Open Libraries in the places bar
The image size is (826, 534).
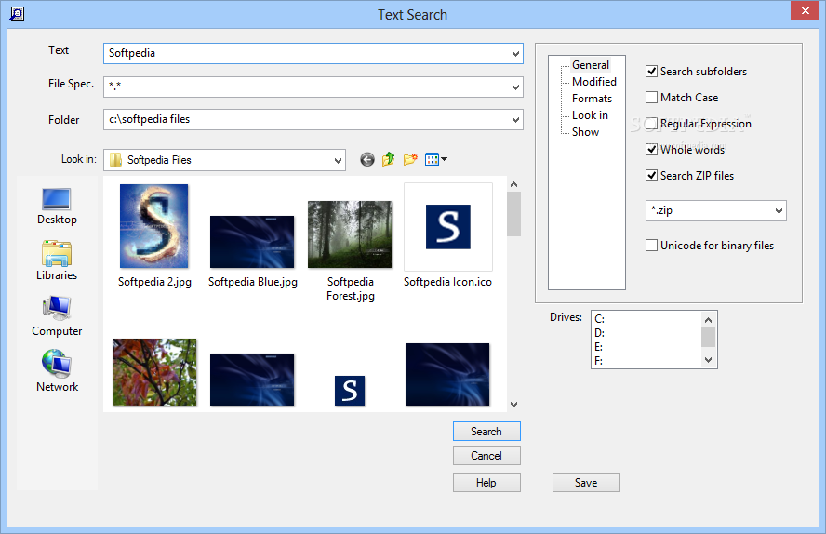[57, 260]
